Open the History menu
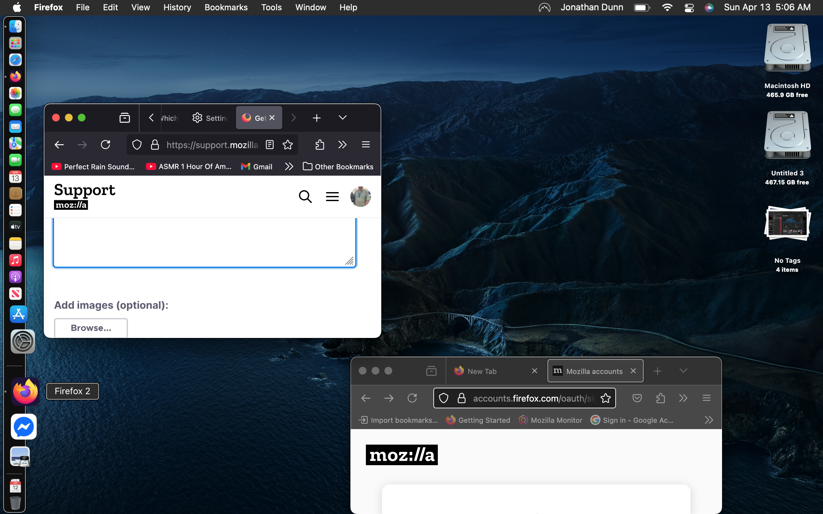Image resolution: width=823 pixels, height=514 pixels. (x=177, y=7)
